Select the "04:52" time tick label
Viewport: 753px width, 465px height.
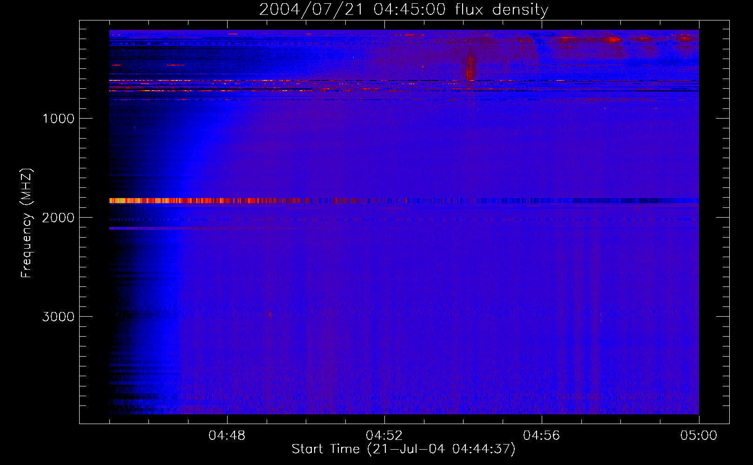(x=384, y=436)
